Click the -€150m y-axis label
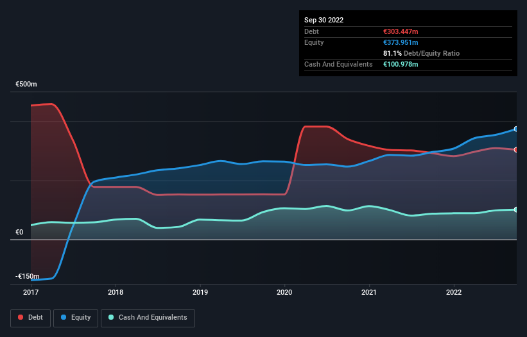Screen dimensions: 527x337 [27, 276]
